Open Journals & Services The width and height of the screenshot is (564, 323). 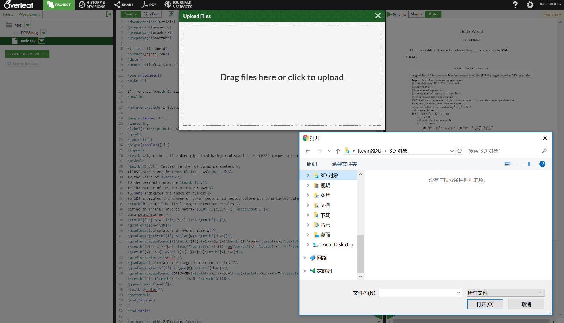pos(178,5)
